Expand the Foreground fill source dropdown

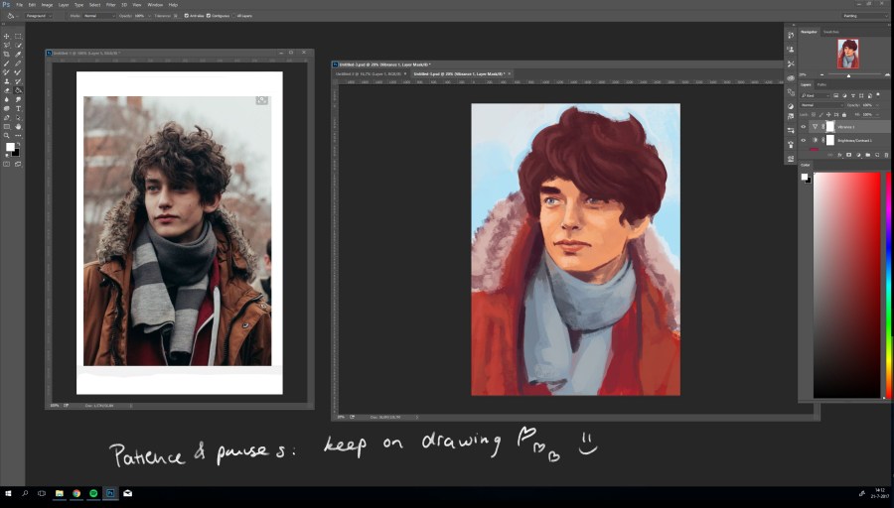pyautogui.click(x=37, y=16)
